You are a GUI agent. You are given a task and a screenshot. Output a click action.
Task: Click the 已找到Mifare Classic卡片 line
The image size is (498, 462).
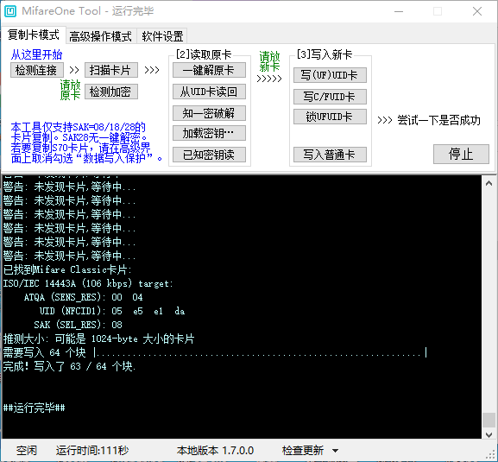(x=67, y=269)
